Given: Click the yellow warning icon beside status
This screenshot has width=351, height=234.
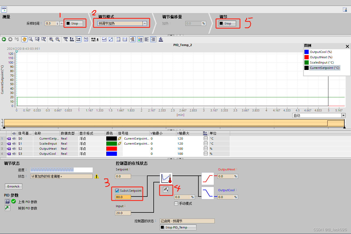Looking at the screenshot, I should [x=97, y=176].
